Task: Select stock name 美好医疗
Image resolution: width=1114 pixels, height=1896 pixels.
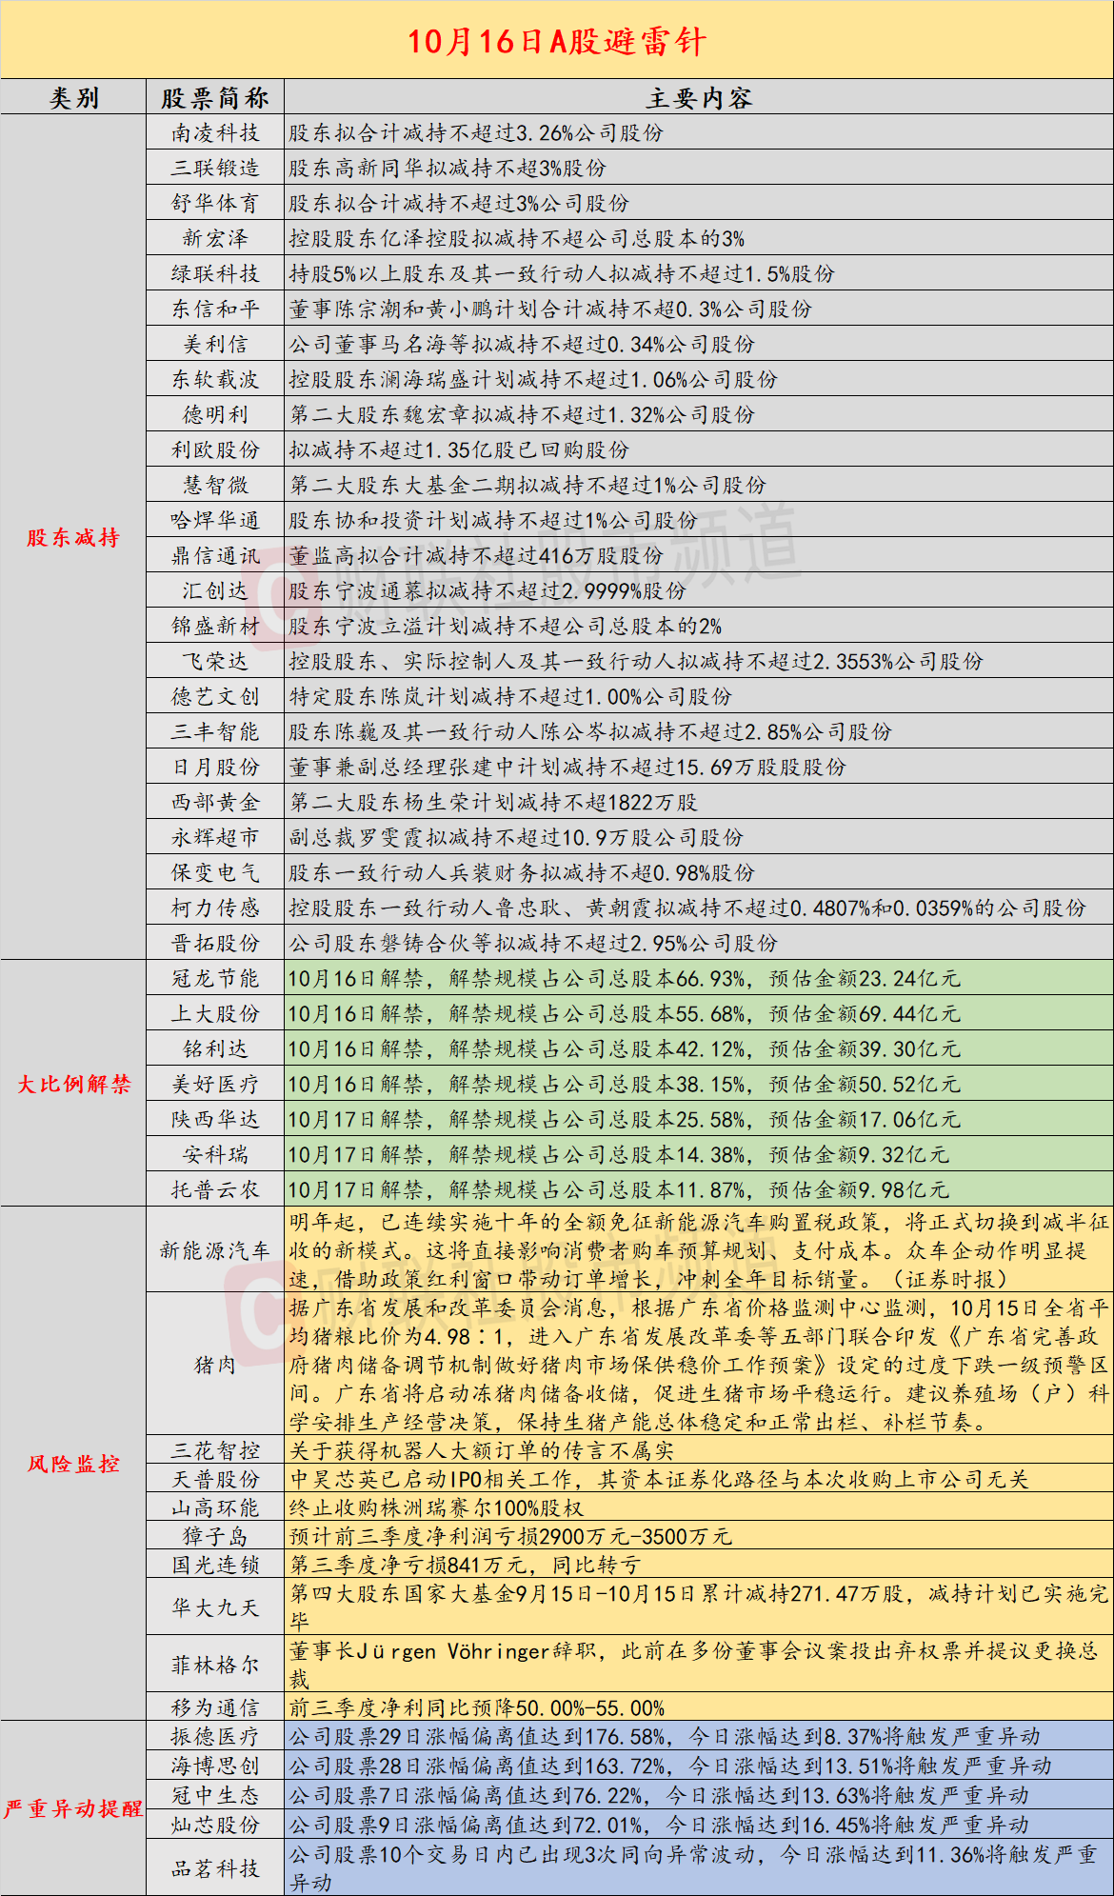Action: tap(215, 1084)
